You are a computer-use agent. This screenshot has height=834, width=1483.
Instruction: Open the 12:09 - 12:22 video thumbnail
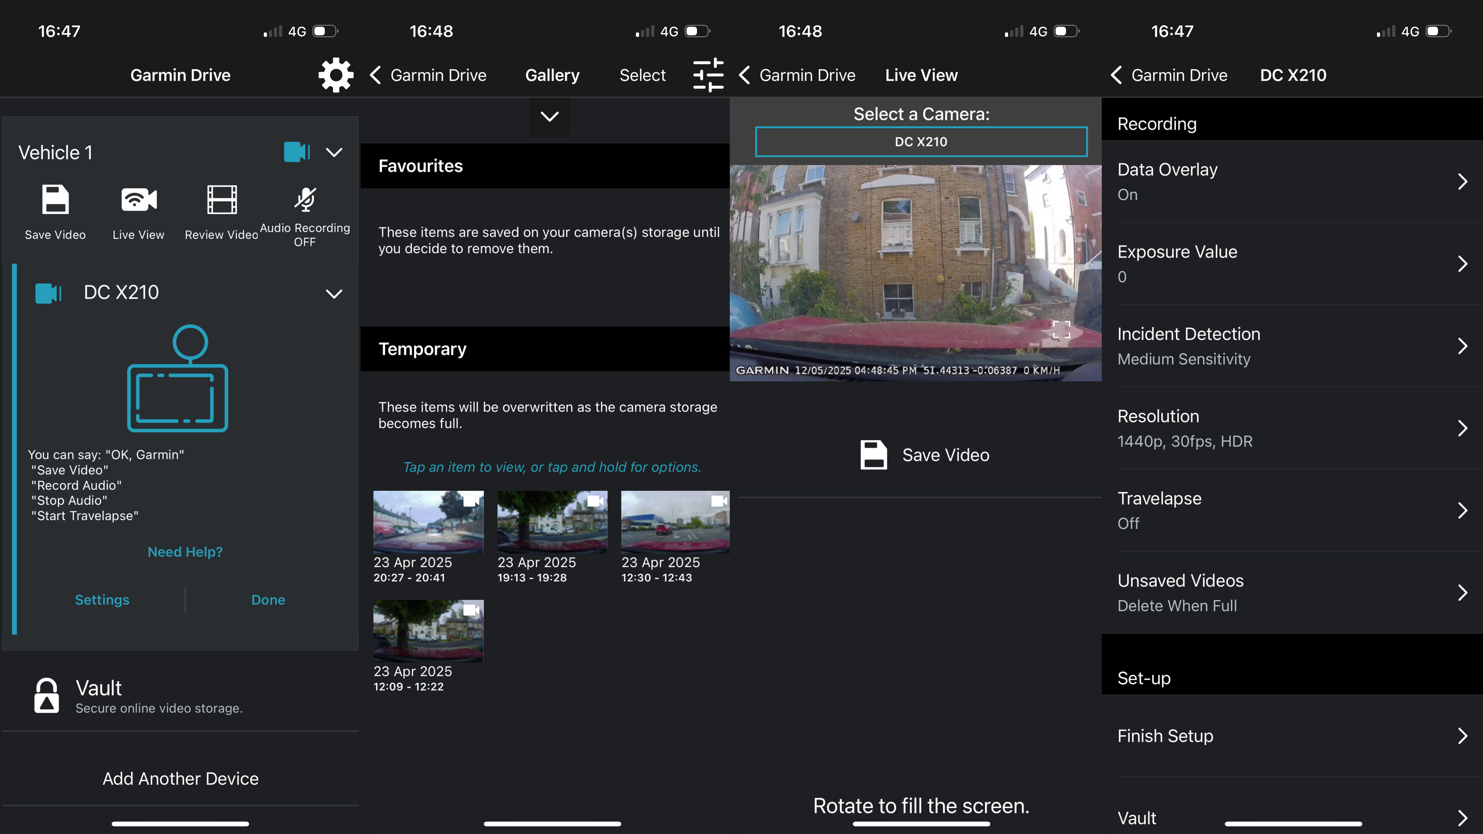coord(428,631)
